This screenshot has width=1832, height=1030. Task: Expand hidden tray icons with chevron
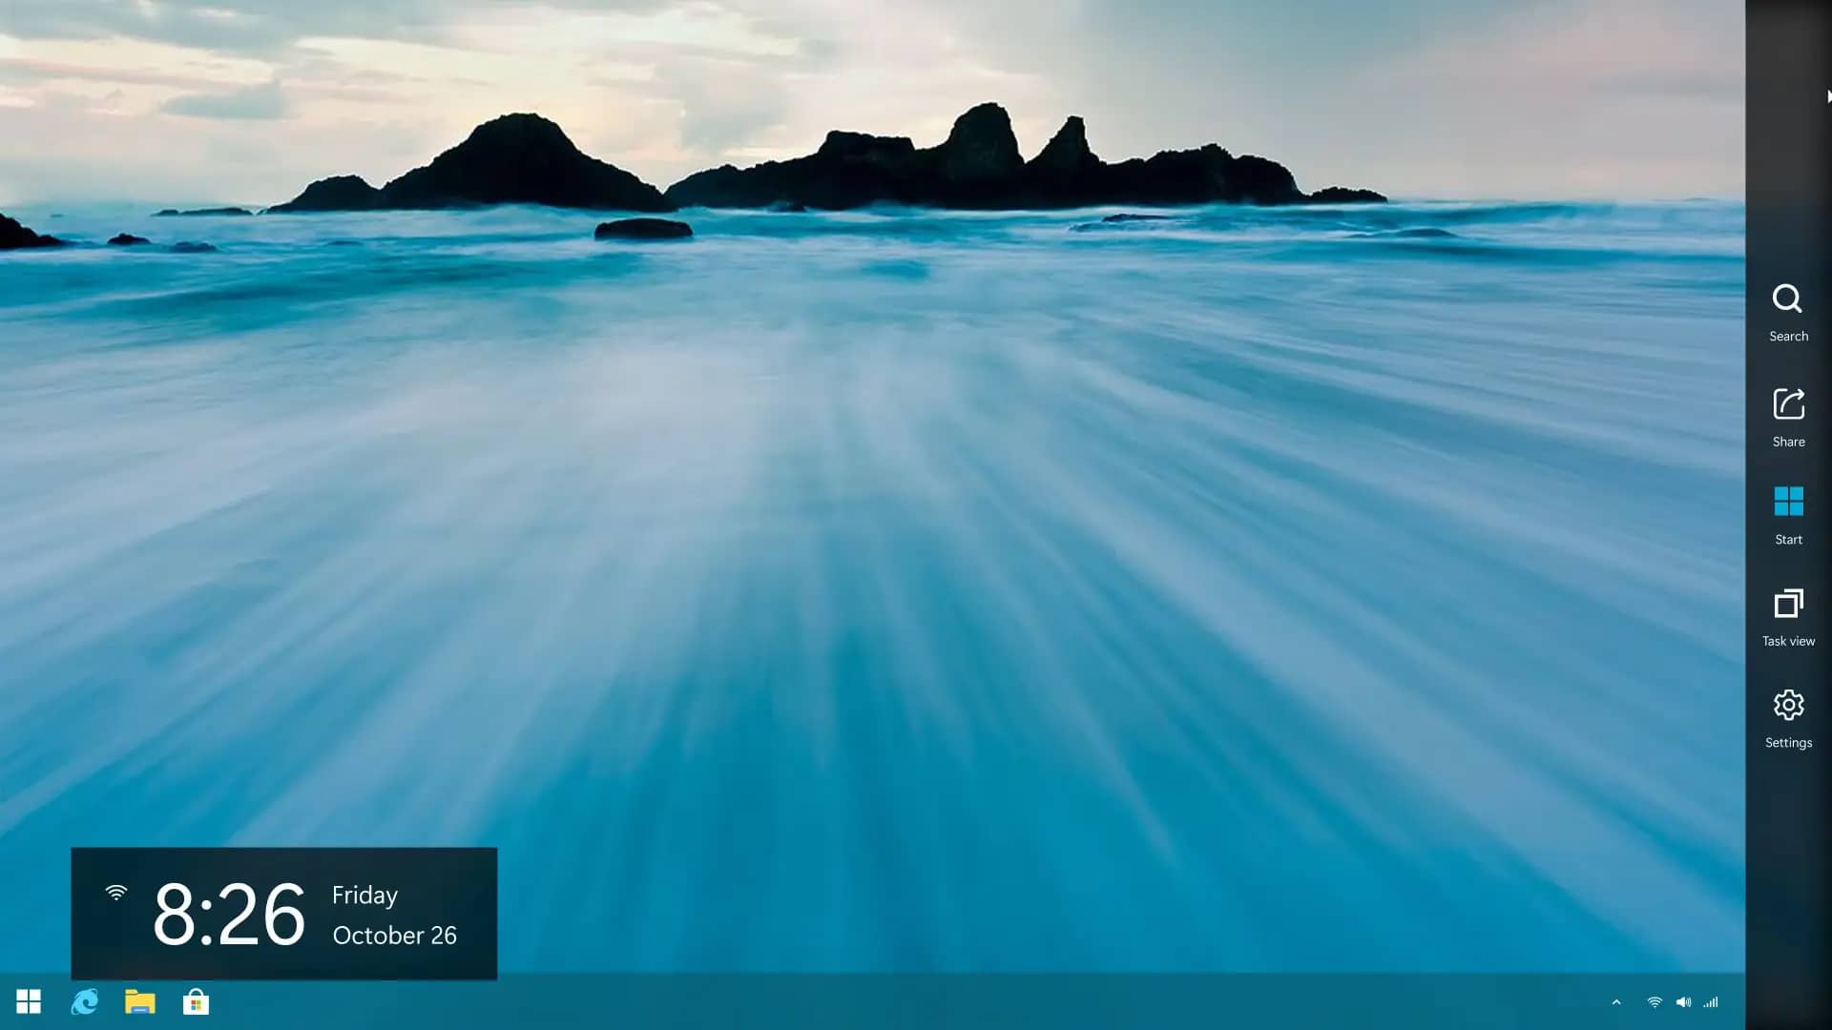pos(1616,1002)
